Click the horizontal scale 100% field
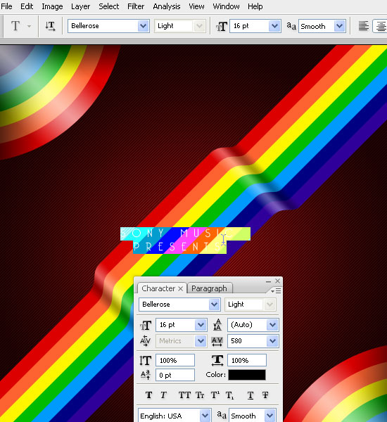This screenshot has height=422, width=387. point(247,360)
